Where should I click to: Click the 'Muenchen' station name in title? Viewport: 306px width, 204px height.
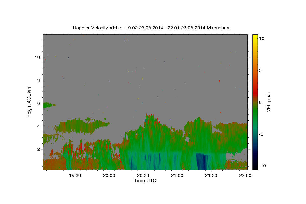pos(218,28)
